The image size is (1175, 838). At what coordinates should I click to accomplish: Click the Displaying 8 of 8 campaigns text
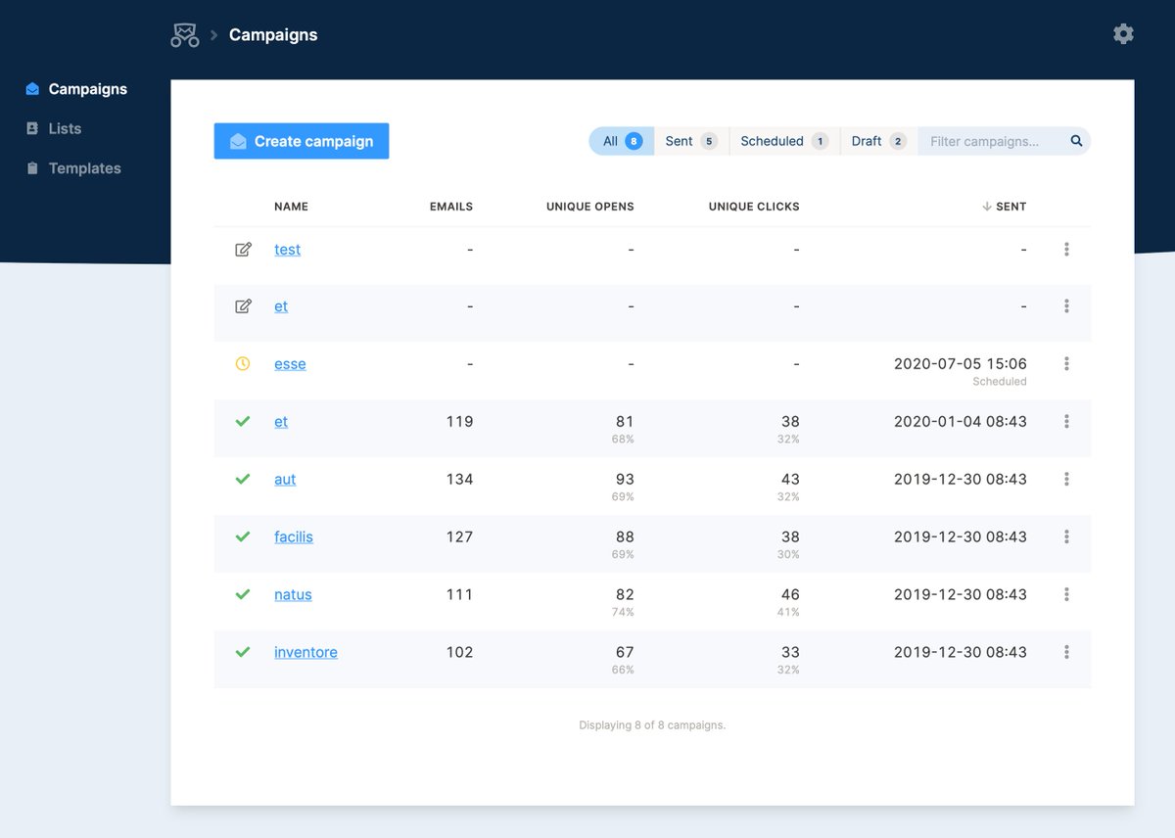click(x=652, y=725)
